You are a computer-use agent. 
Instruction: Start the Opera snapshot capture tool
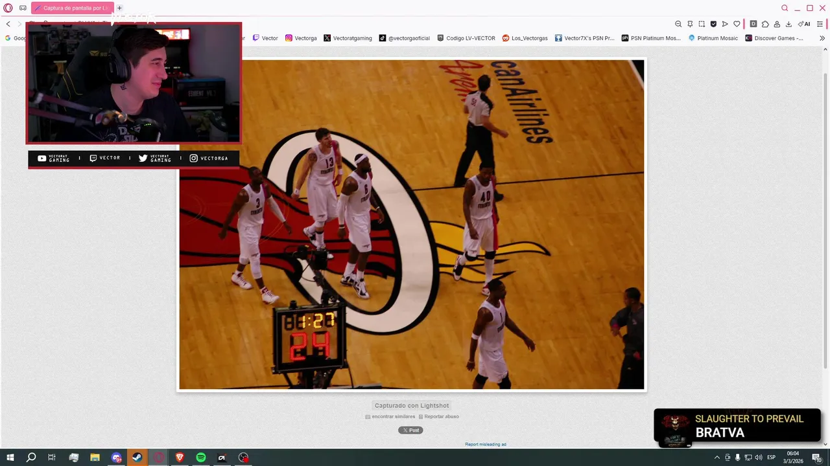click(x=702, y=24)
